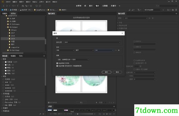Collapse the 文件类型 filter section
Screen dimensions: 179x116
[2, 94]
